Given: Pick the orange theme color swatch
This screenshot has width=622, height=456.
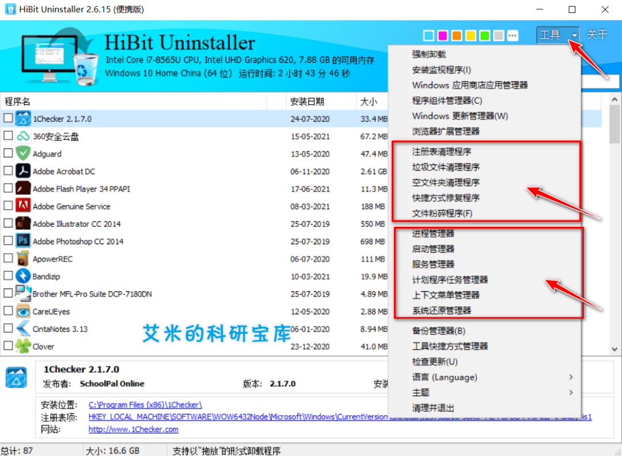Looking at the screenshot, I should click(x=457, y=36).
